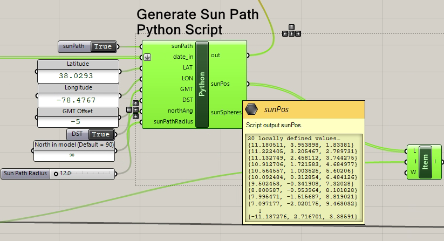
Task: Toggle the DST True boolean button
Action: (101, 134)
